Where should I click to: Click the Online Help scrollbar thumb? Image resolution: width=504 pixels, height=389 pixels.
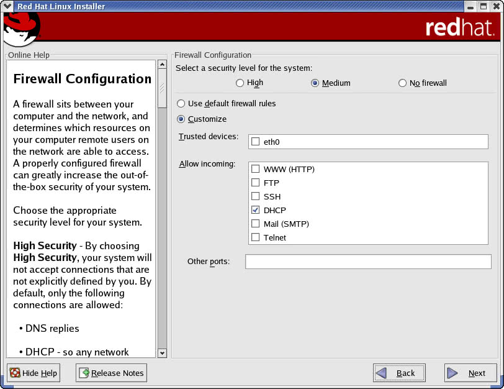pos(163,88)
